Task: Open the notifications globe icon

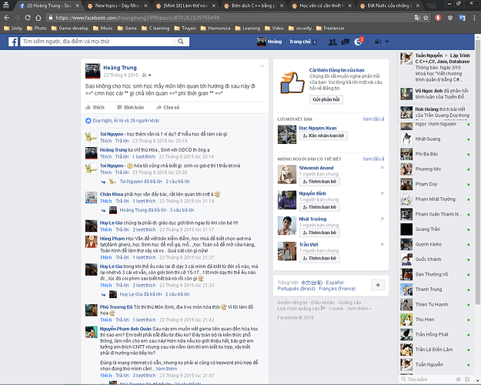Action: 358,42
